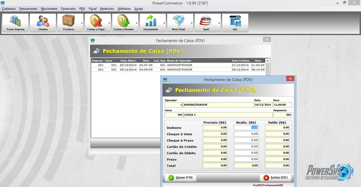The height and width of the screenshot is (187, 361).
Task: Expand the Contas a Pagar dropdown arrow
Action: coord(109,23)
